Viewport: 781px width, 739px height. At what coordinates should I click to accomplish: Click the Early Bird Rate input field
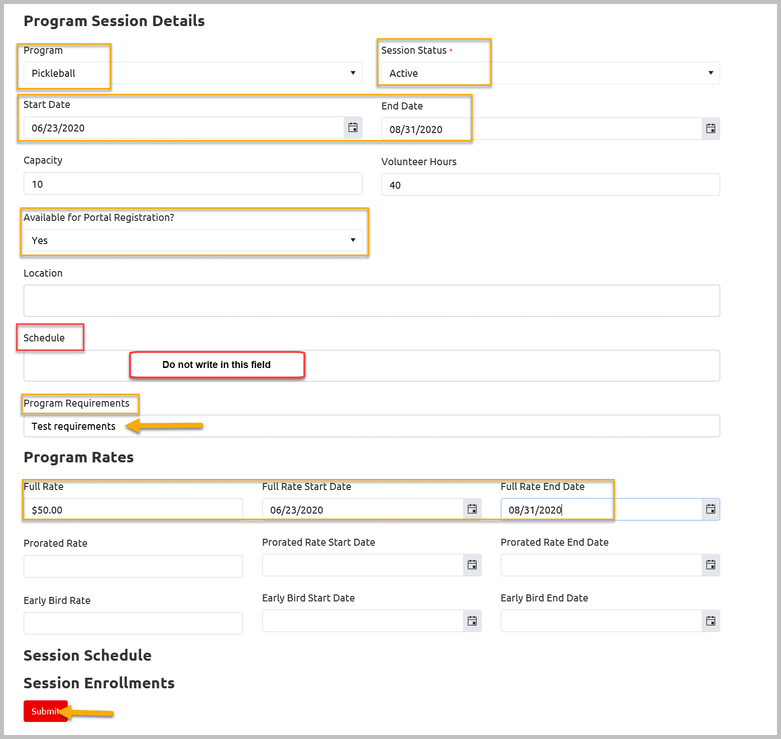point(133,623)
